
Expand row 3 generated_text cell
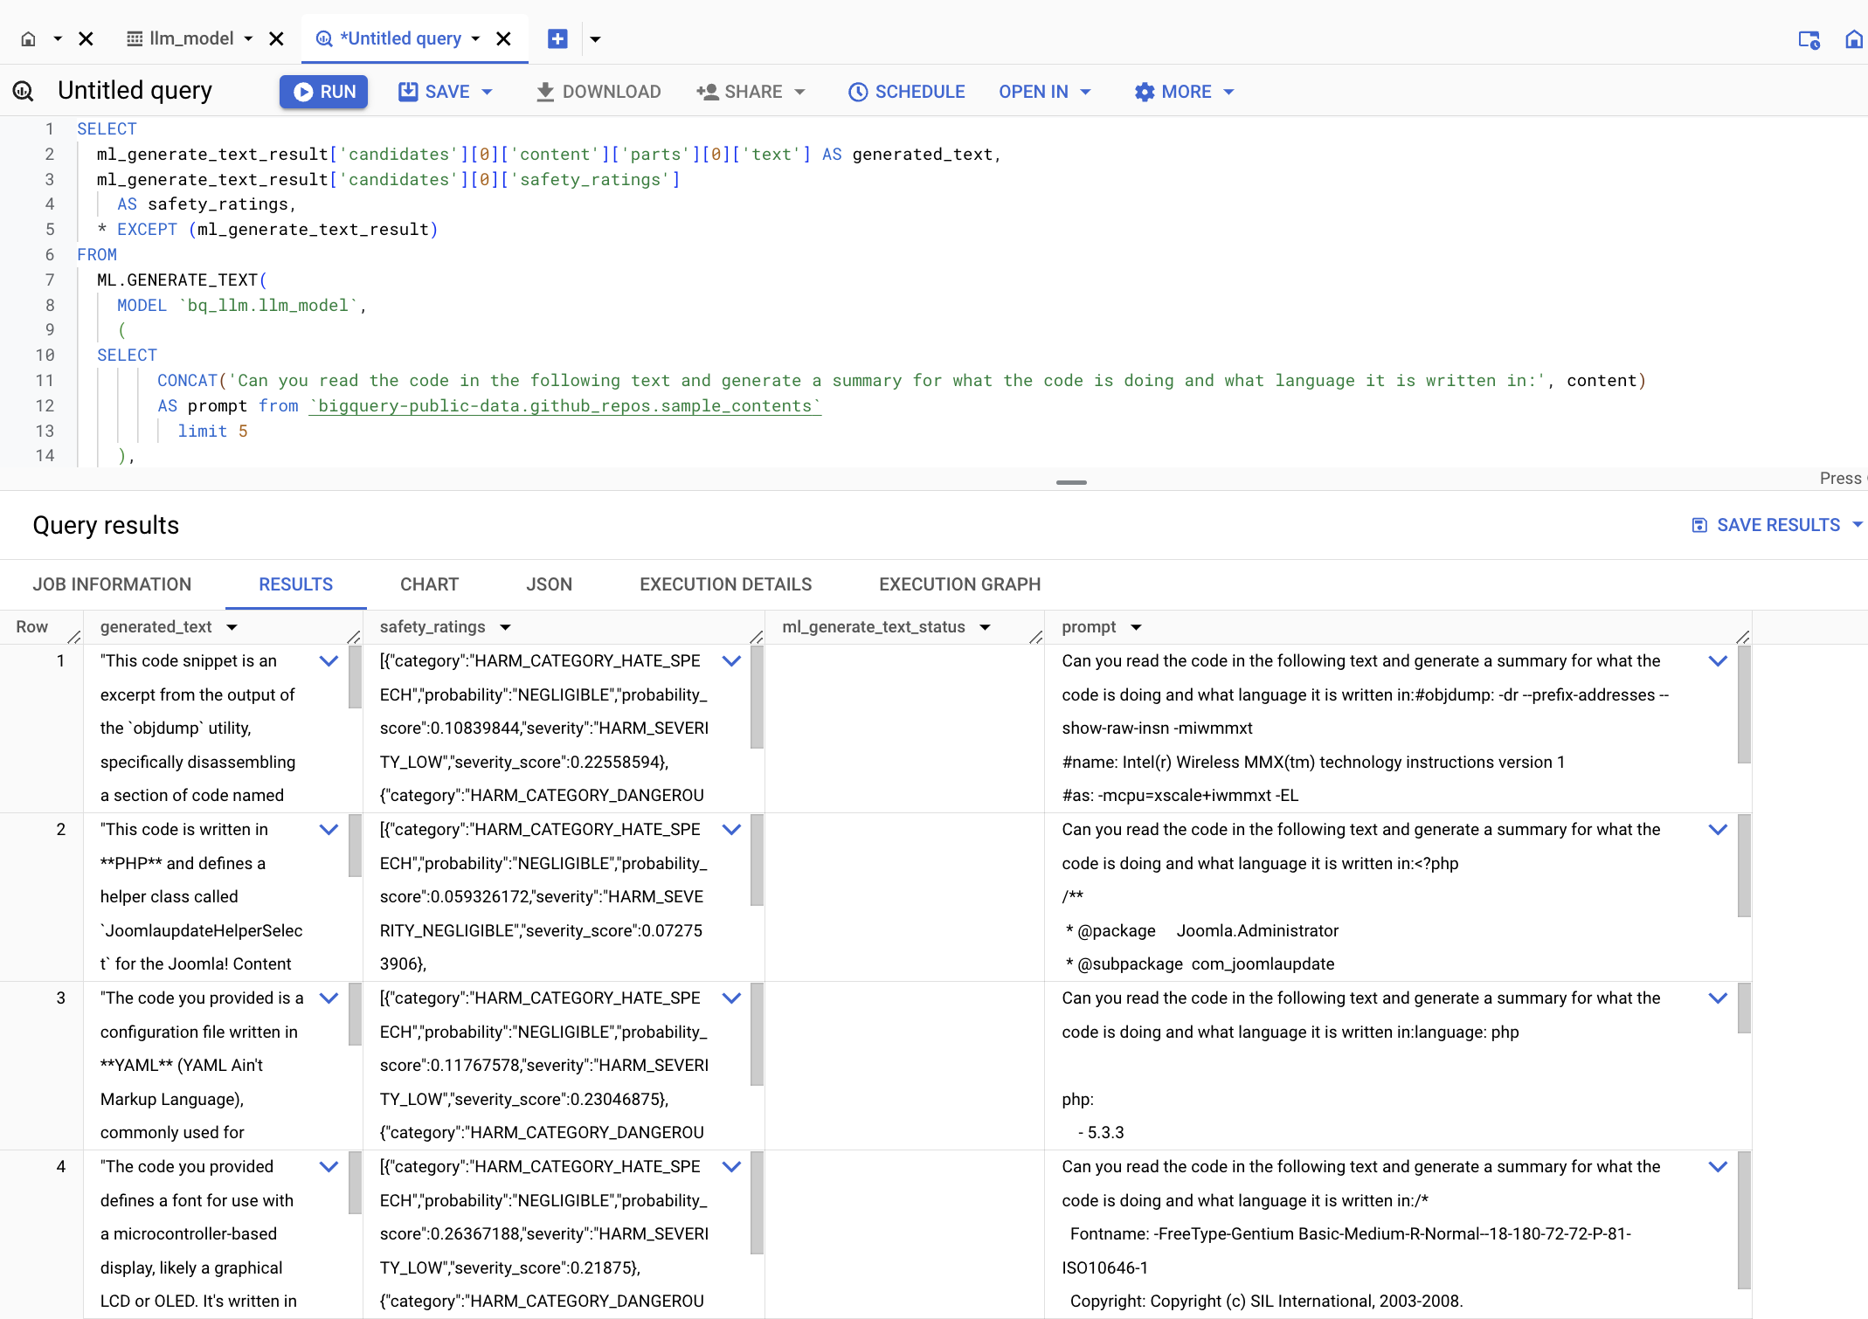[329, 998]
